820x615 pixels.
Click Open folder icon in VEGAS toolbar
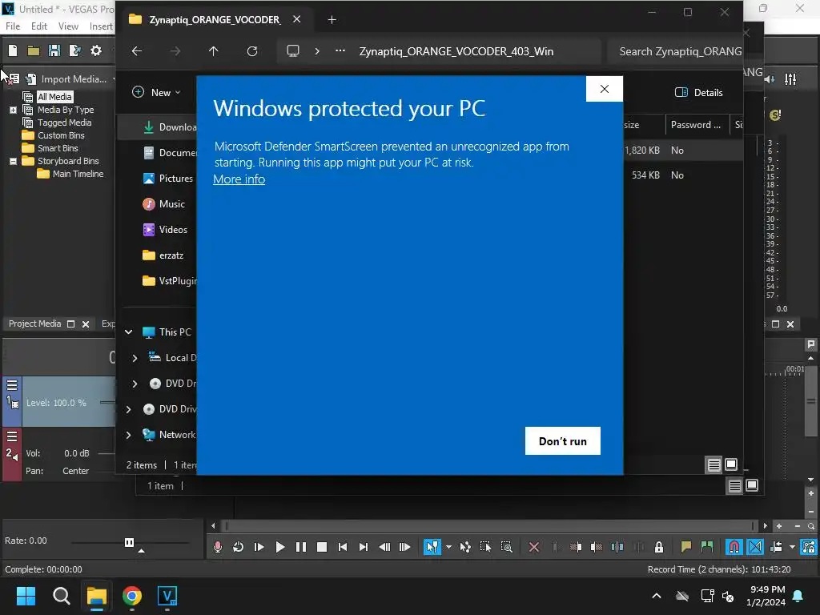point(34,50)
